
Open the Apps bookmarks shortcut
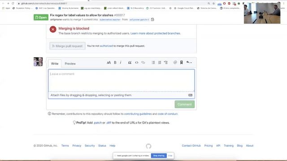click(x=6, y=8)
